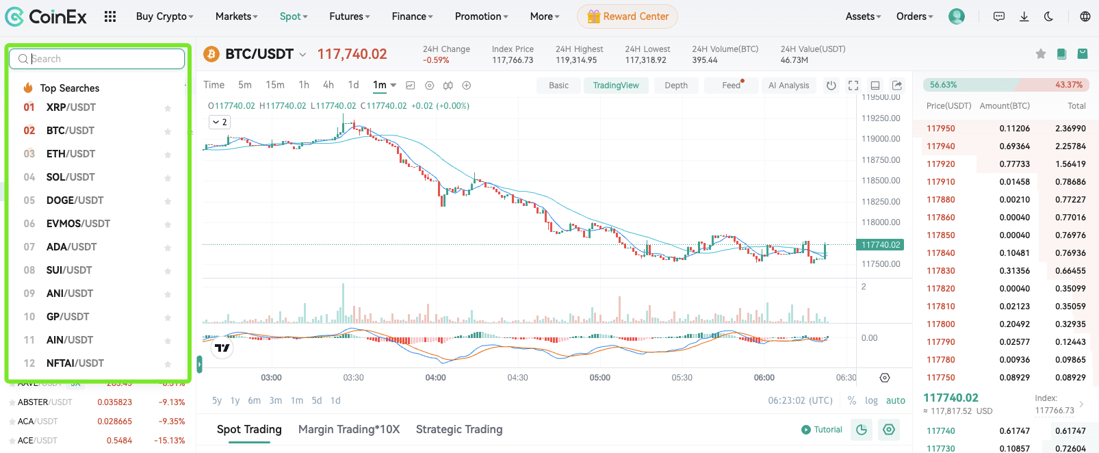Expand the Spot menu

click(294, 16)
